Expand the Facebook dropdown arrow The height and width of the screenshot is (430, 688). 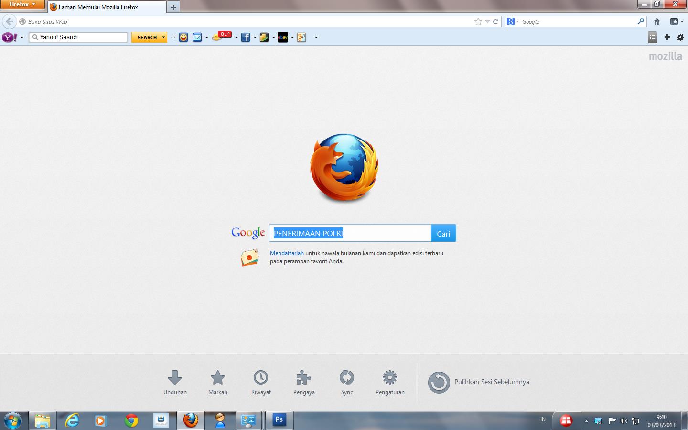coord(255,37)
